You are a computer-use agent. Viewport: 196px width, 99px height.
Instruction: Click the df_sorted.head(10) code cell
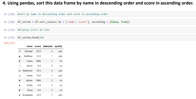106,38
